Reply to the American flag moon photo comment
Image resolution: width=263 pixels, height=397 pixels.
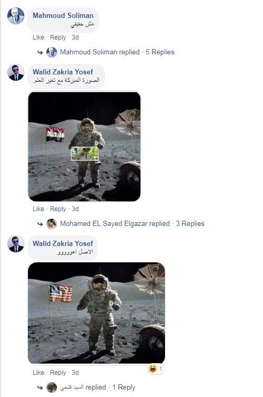coord(58,373)
